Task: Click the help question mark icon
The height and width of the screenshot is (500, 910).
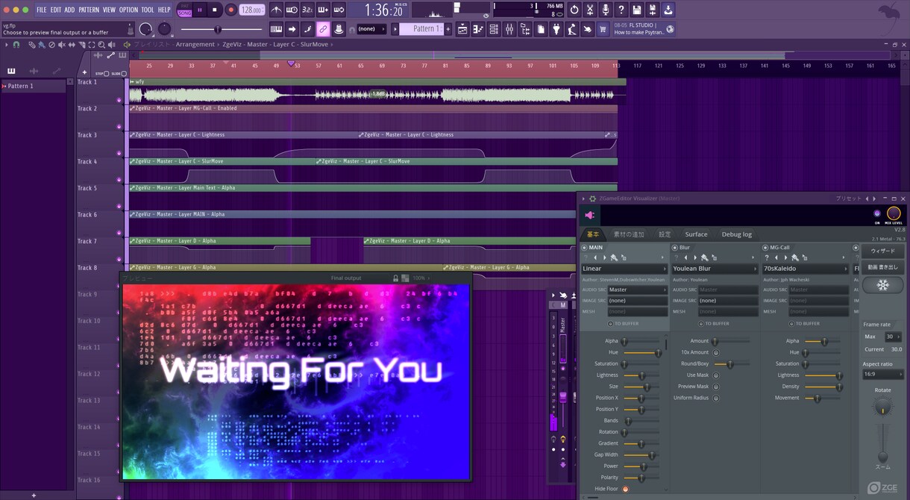Action: click(x=621, y=10)
